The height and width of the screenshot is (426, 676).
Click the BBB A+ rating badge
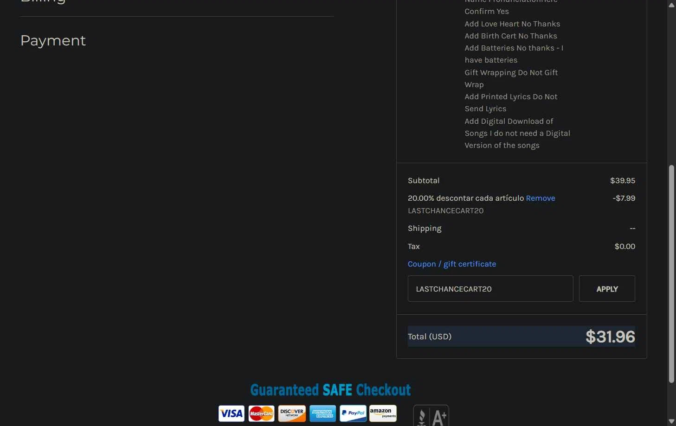[x=431, y=416]
